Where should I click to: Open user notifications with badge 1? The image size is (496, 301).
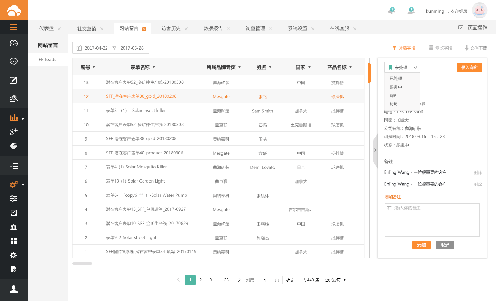[411, 11]
